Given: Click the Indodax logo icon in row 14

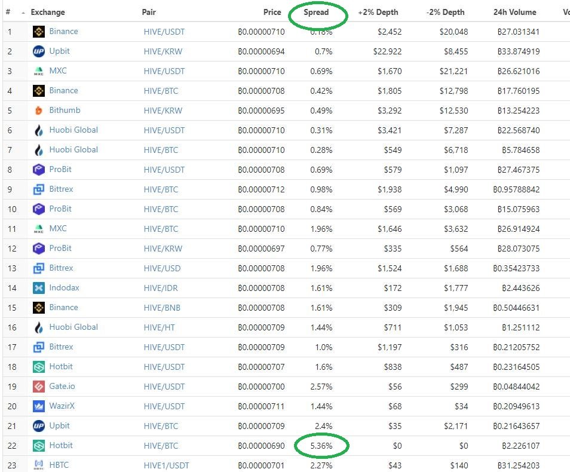Looking at the screenshot, I should [x=38, y=288].
